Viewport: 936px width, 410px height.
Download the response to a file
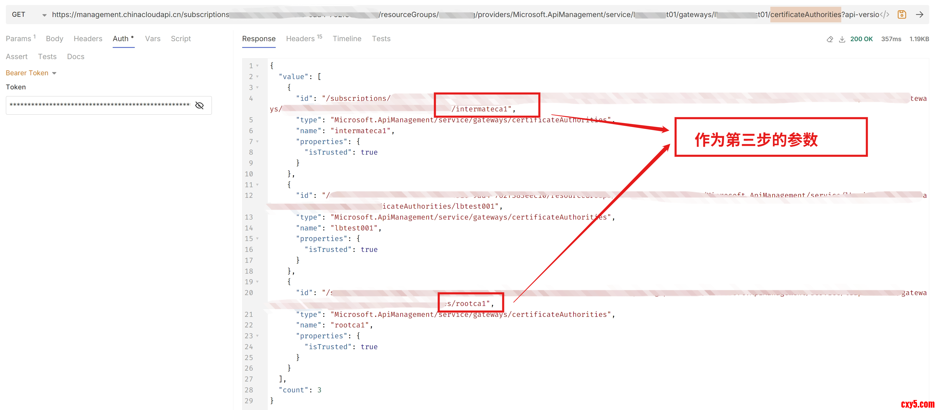[x=842, y=39]
